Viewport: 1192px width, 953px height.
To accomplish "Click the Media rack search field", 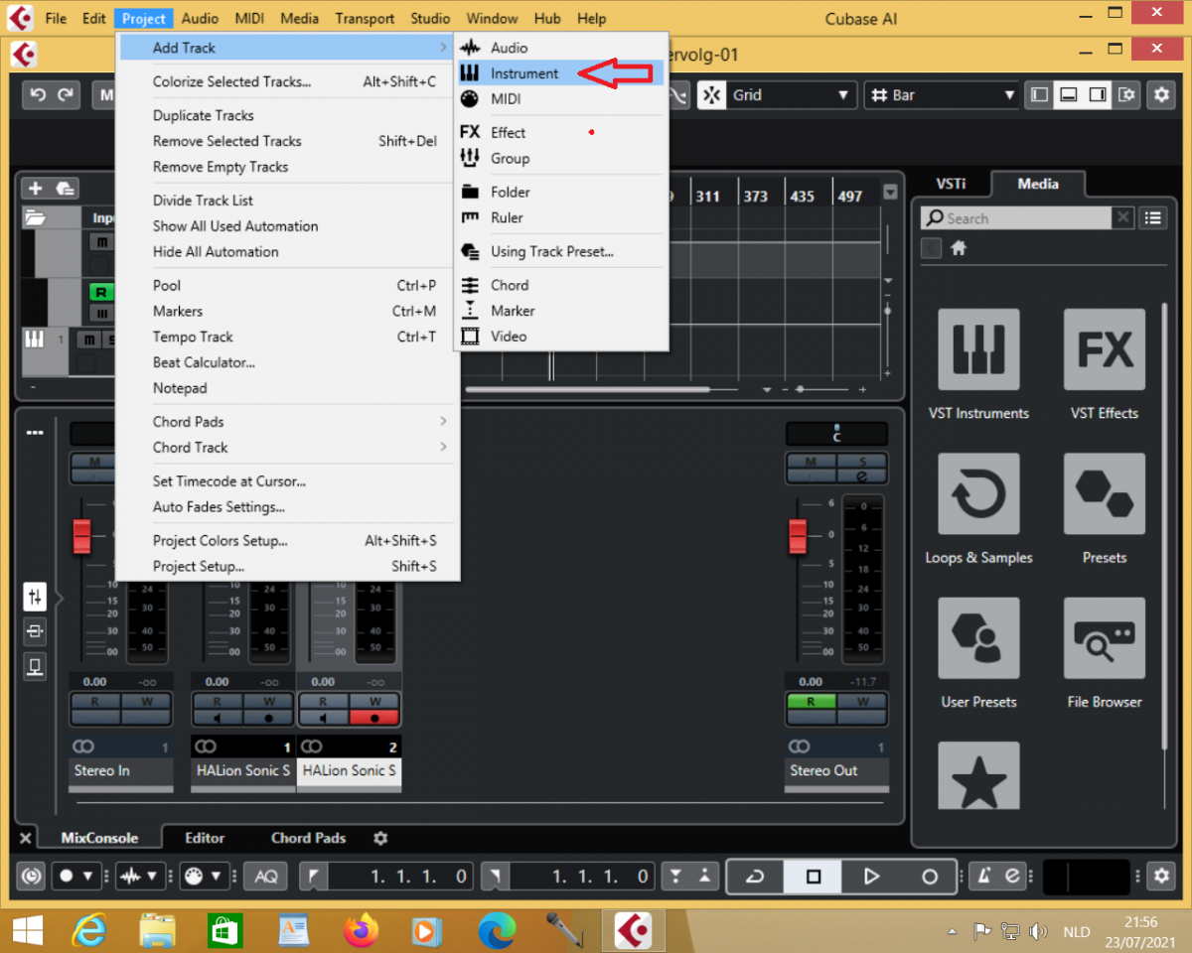I will point(1015,218).
